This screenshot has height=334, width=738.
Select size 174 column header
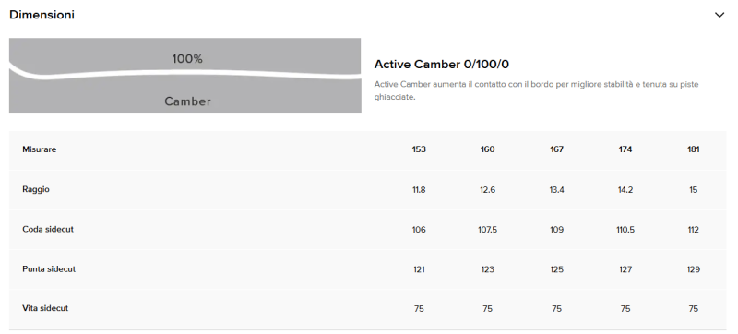pyautogui.click(x=625, y=149)
